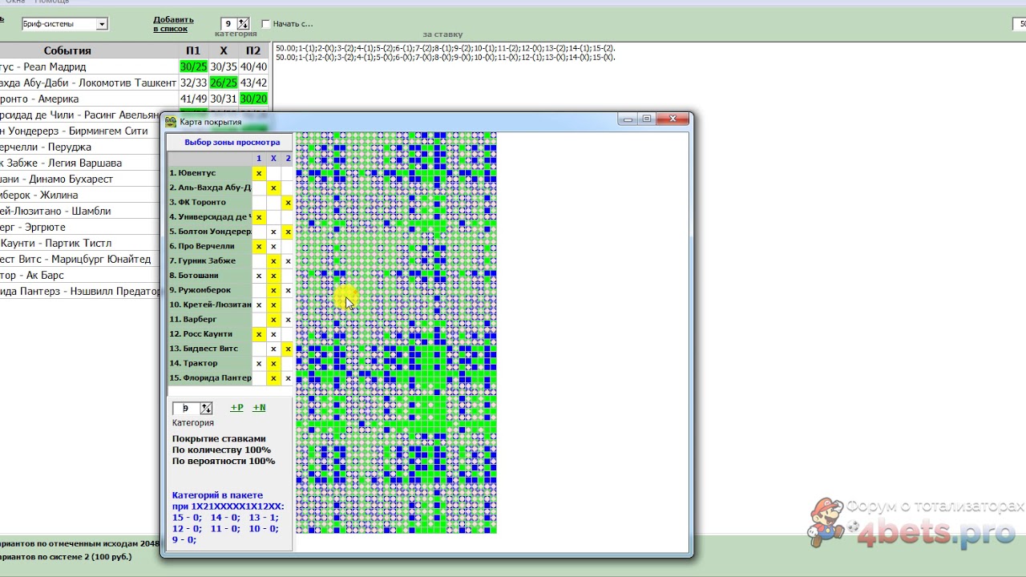Select the first 50.00 bet line

tap(446, 48)
